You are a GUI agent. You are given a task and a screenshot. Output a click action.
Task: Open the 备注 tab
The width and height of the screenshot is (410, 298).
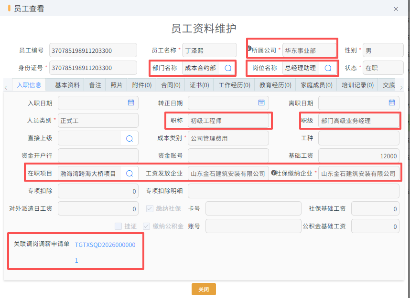coord(95,85)
